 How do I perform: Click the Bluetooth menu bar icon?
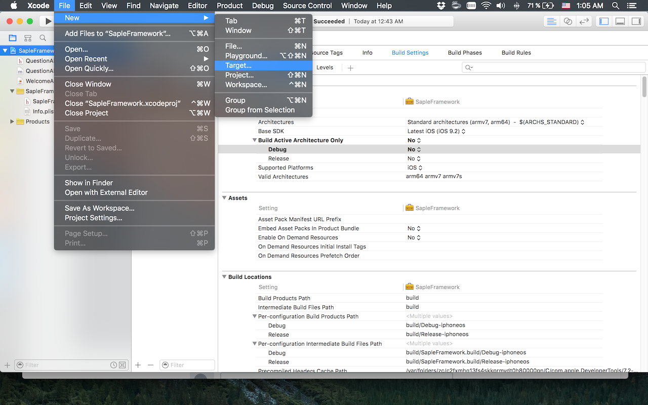pos(516,6)
